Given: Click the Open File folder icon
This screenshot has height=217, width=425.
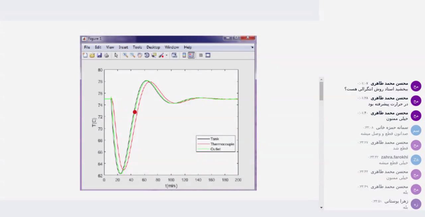Looking at the screenshot, I should [x=92, y=55].
